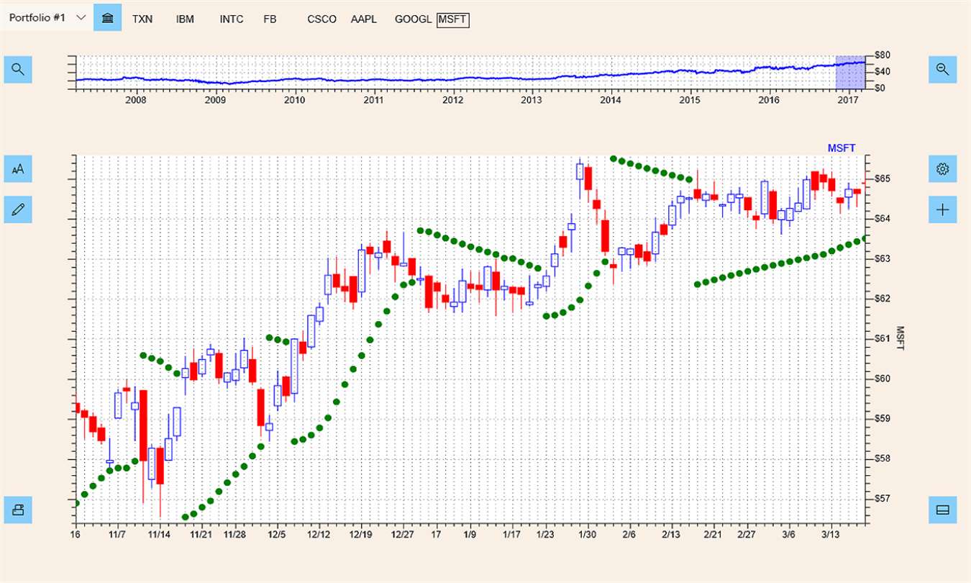971x583 pixels.
Task: Click 2016 on the overview timeline
Action: click(x=770, y=101)
